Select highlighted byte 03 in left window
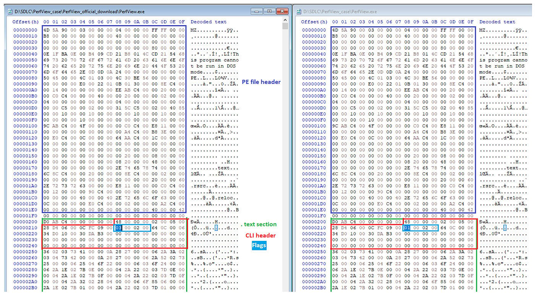The height and width of the screenshot is (295, 535). tap(118, 228)
